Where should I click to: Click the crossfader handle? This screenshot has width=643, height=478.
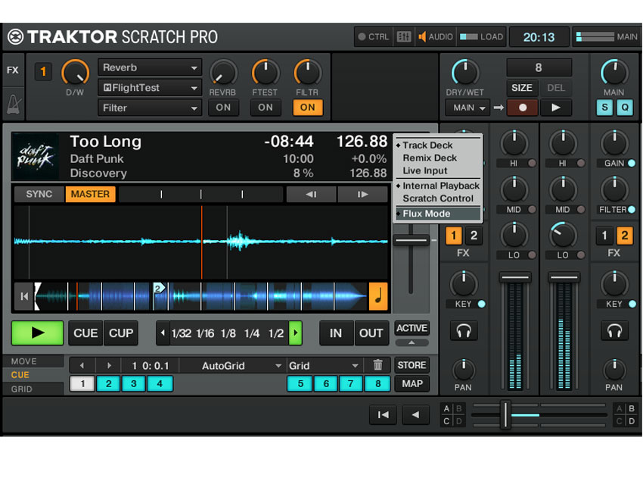tap(505, 415)
